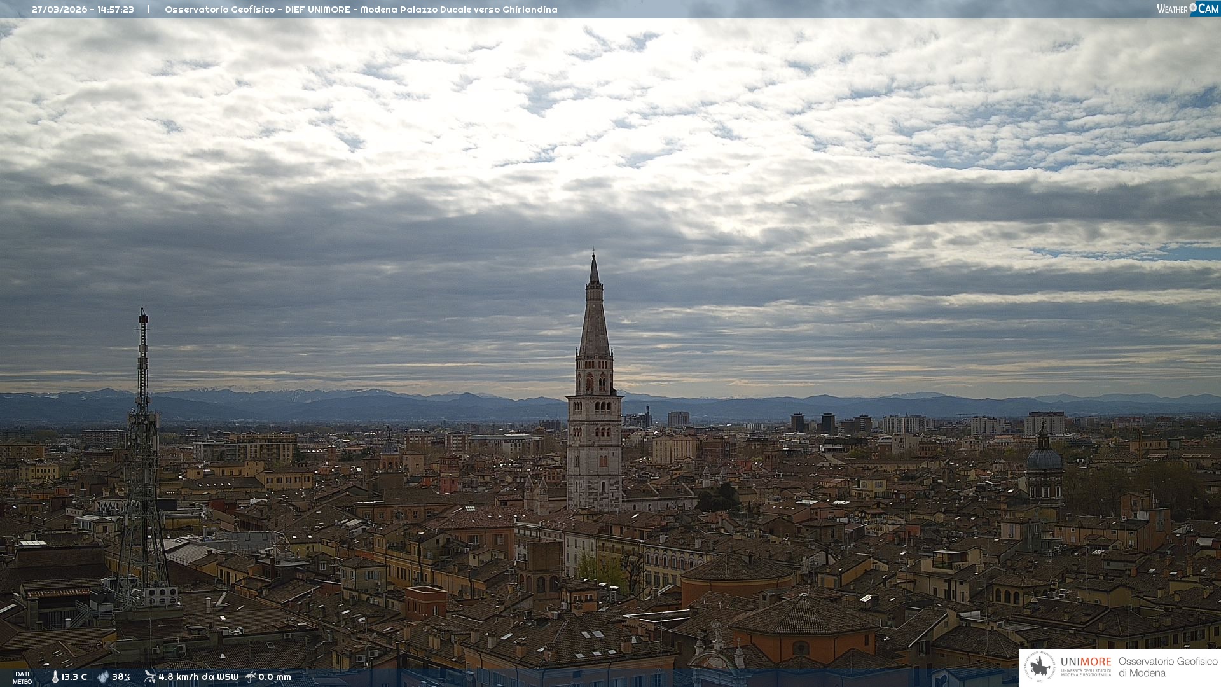Image resolution: width=1221 pixels, height=687 pixels.
Task: Click the lattice radio antenna tower
Action: [142, 445]
